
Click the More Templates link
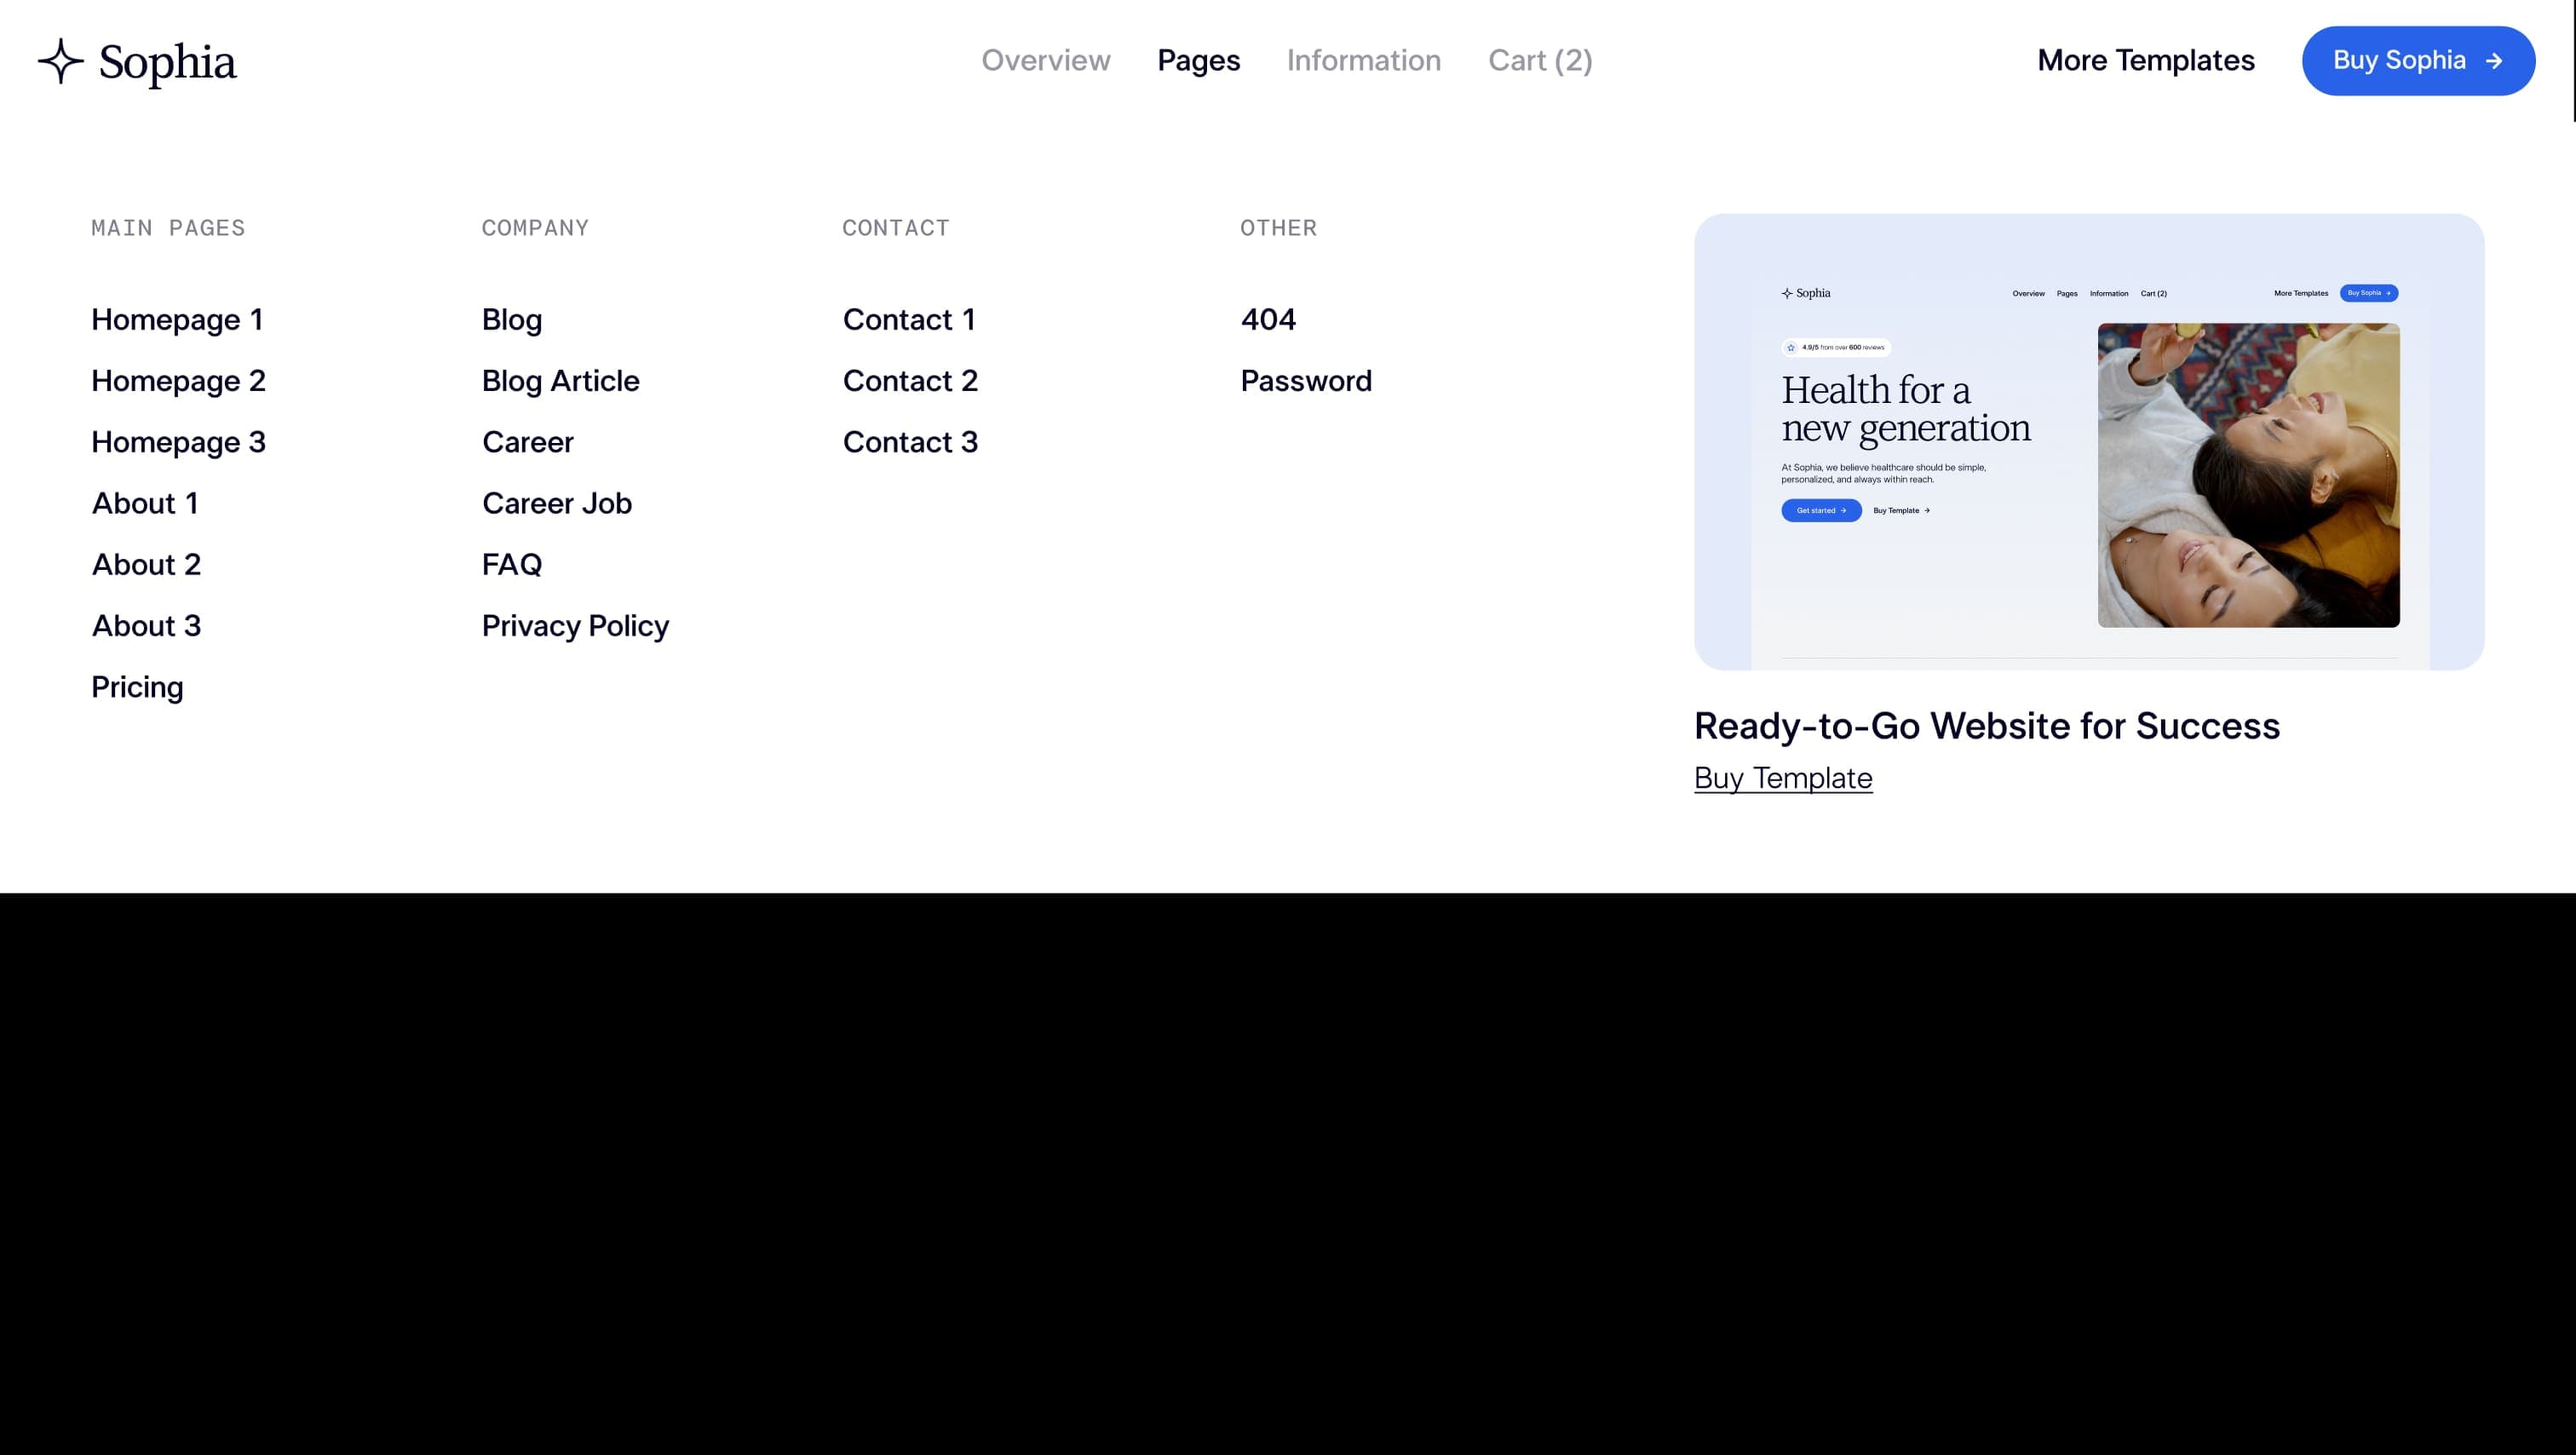pyautogui.click(x=2146, y=61)
